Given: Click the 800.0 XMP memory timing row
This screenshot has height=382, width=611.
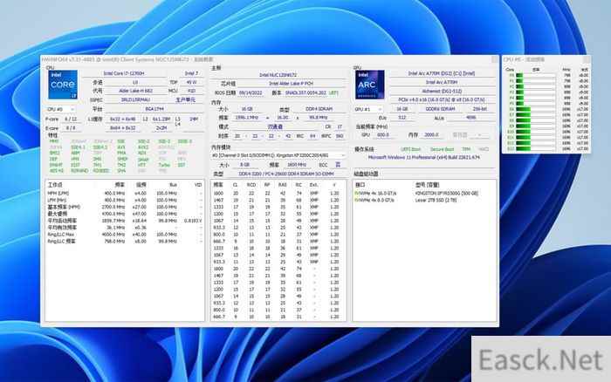Looking at the screenshot, I should 278,235.
